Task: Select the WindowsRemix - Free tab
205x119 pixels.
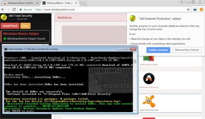Action: (60, 3)
